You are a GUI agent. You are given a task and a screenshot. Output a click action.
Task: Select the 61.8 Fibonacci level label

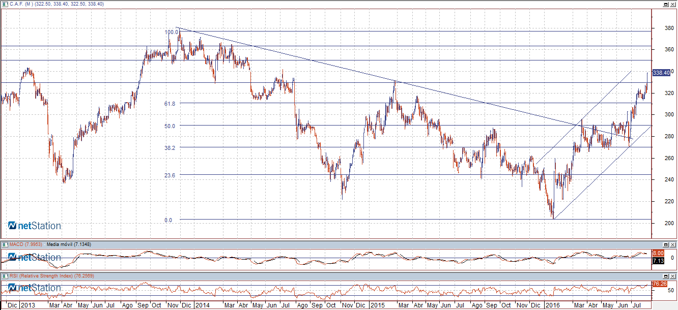tap(170, 104)
